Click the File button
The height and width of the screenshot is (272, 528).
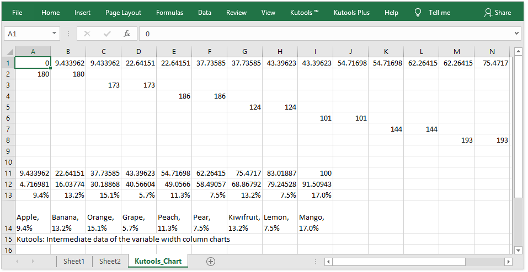pos(17,12)
